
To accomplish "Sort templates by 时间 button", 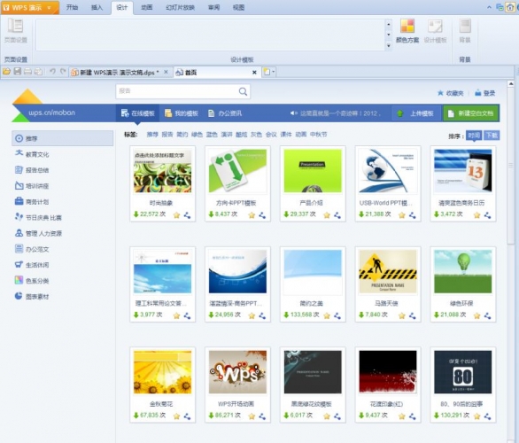I will pyautogui.click(x=474, y=136).
